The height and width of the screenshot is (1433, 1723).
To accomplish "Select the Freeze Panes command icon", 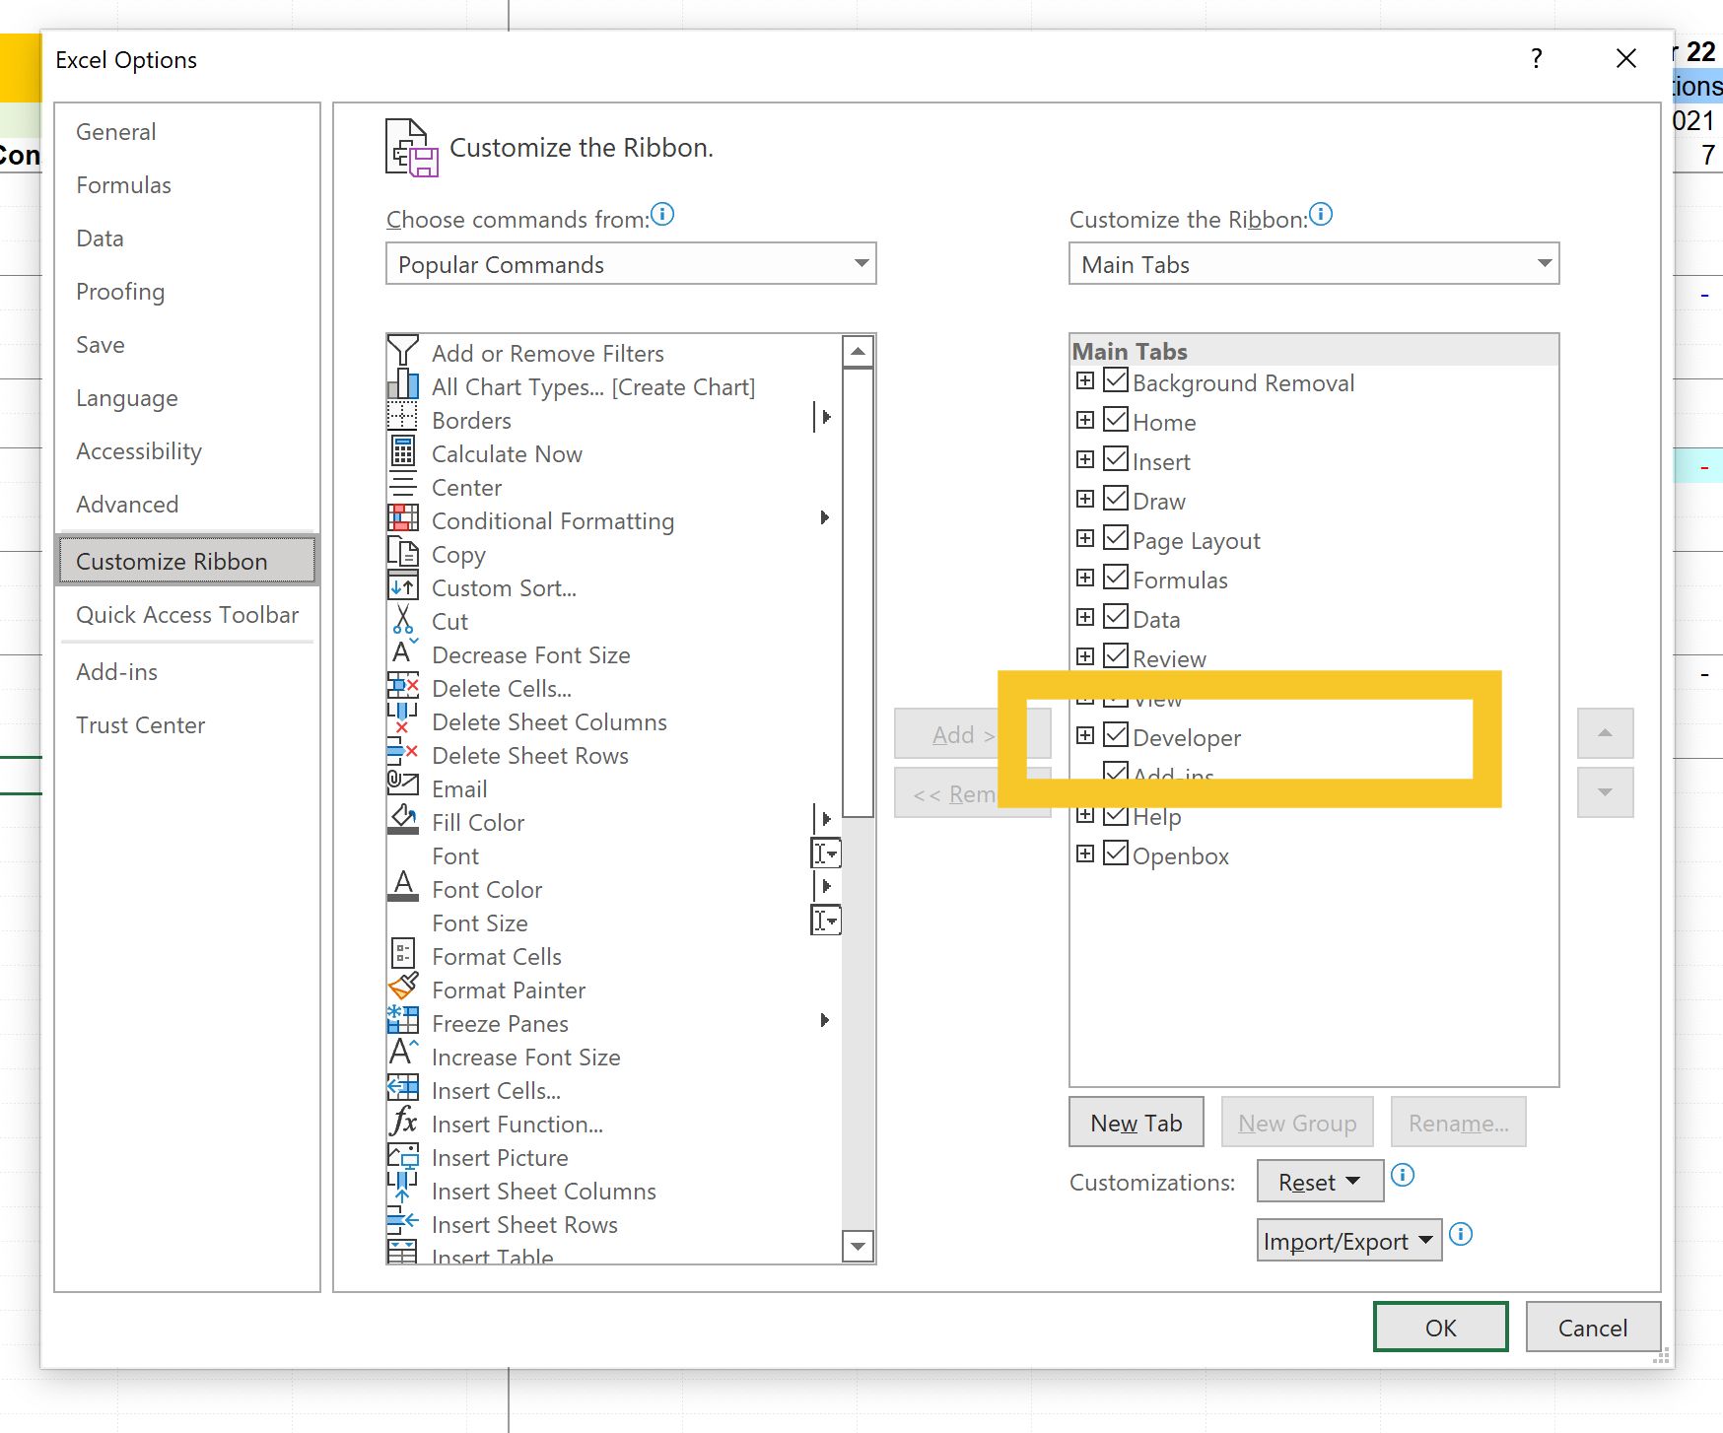I will tap(404, 1023).
